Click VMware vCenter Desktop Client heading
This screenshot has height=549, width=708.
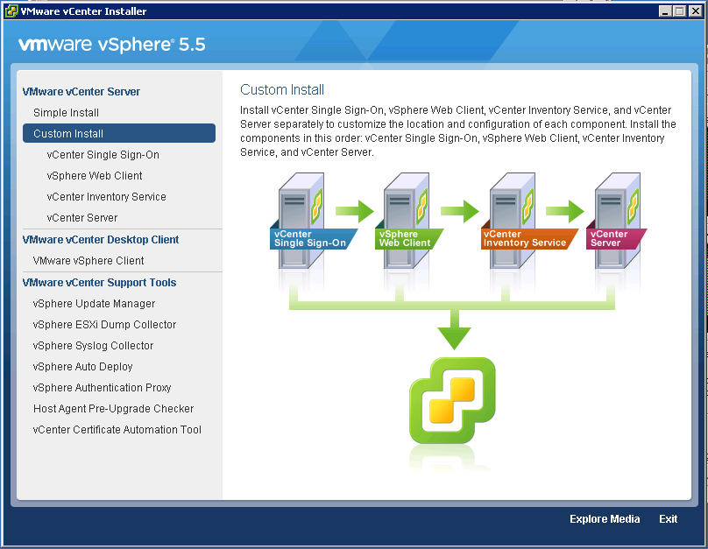[101, 240]
